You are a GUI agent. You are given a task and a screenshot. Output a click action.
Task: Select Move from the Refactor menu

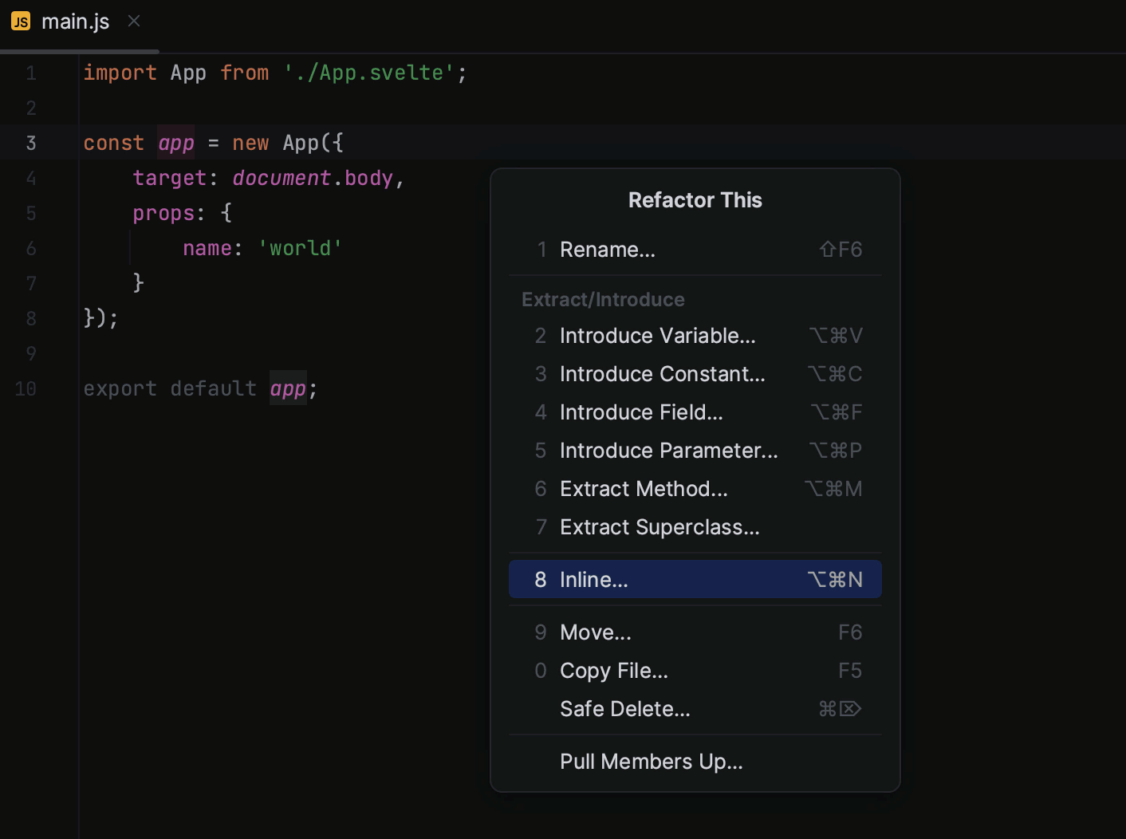coord(595,632)
